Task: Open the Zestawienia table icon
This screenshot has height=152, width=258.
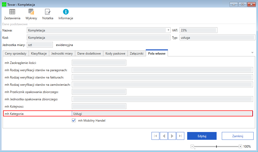Action: [12, 12]
